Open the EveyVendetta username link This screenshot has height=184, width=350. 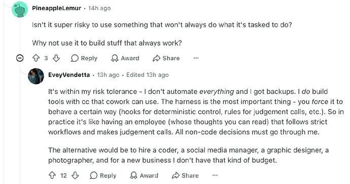(69, 75)
